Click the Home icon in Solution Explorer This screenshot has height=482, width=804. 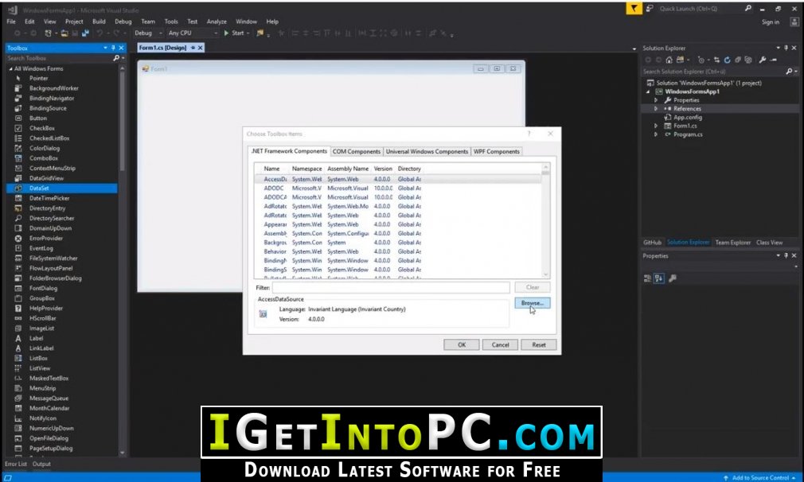pos(669,60)
